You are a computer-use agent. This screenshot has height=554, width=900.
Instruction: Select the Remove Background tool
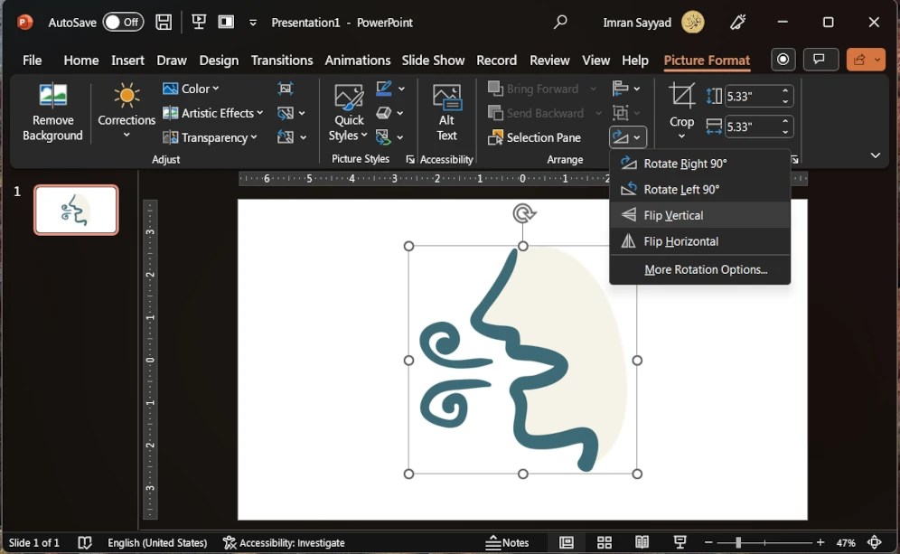point(52,112)
